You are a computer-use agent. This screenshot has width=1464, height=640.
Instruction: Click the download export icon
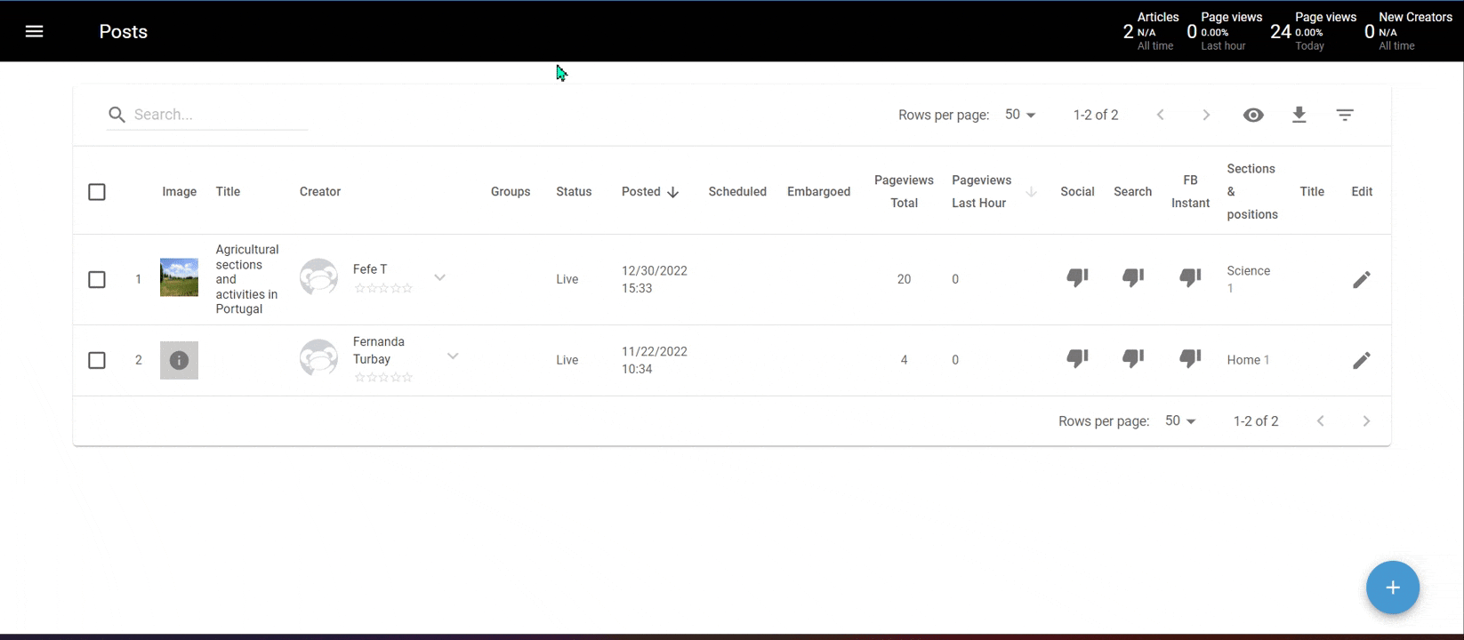coord(1299,115)
